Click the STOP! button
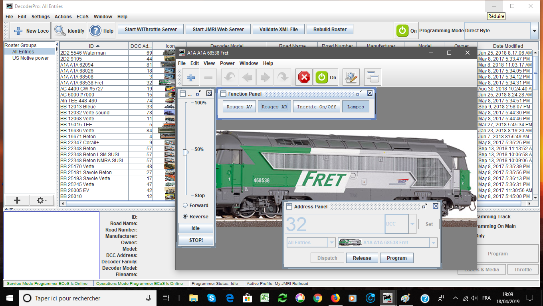Viewport: 543px width, 306px height. 196,240
